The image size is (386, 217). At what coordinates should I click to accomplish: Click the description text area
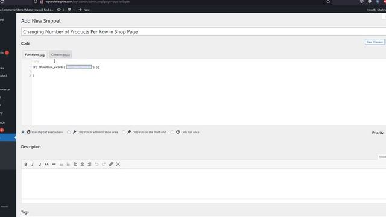click(203, 184)
